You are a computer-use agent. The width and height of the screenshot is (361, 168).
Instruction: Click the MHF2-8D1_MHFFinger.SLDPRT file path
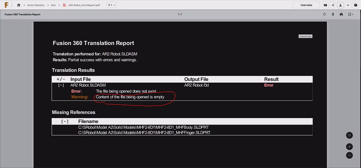pyautogui.click(x=144, y=133)
